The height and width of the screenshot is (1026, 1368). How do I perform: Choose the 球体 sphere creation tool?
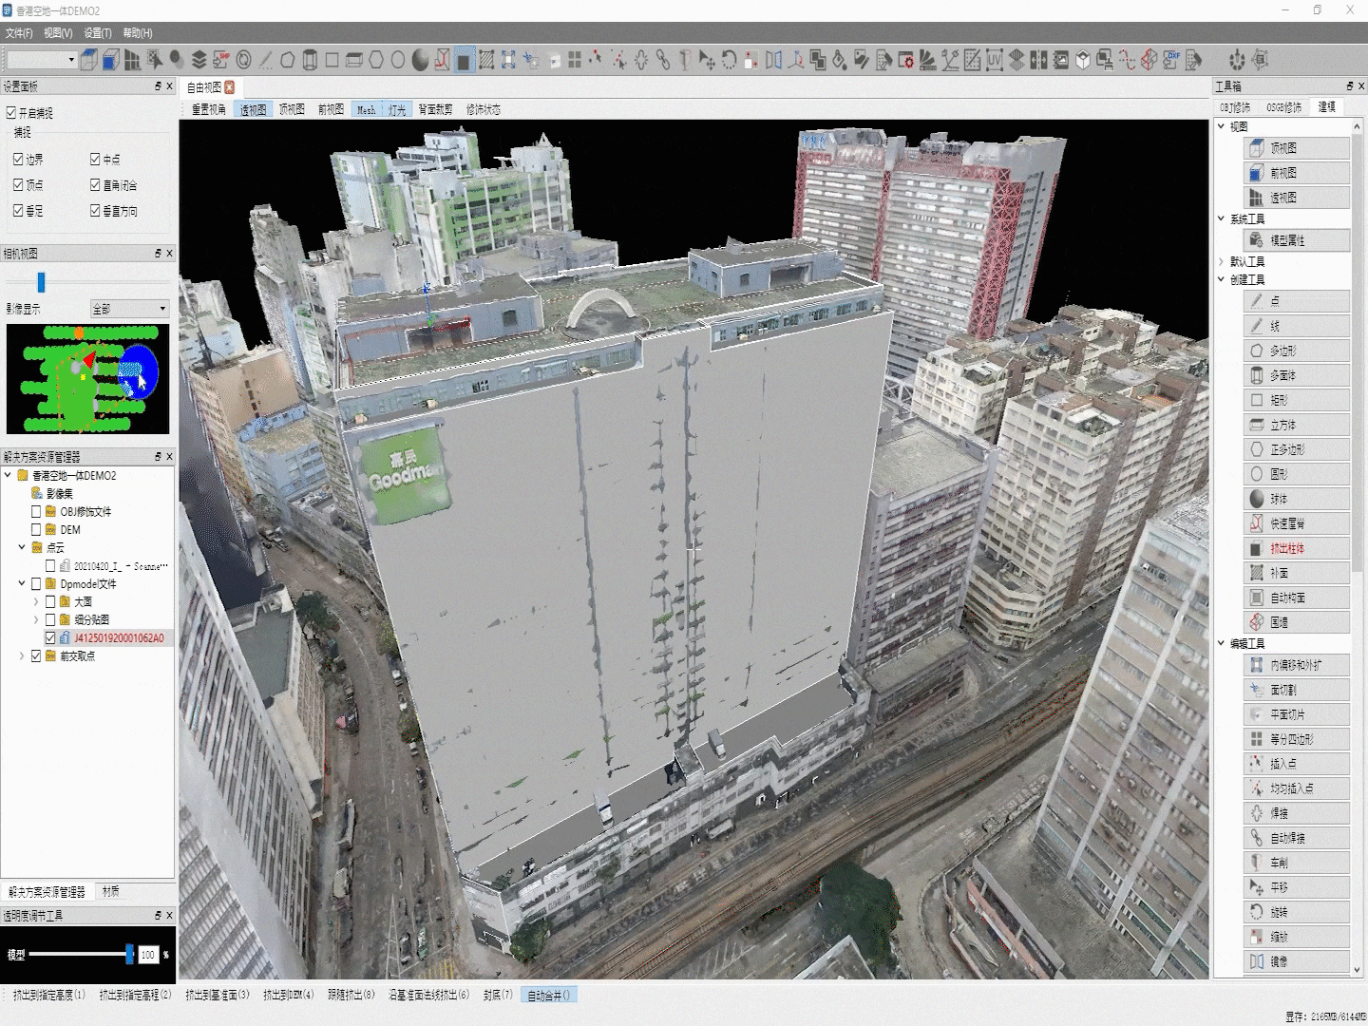1296,499
